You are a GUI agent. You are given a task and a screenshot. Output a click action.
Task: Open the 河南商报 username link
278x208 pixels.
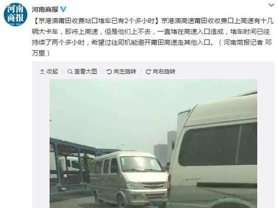click(x=45, y=10)
